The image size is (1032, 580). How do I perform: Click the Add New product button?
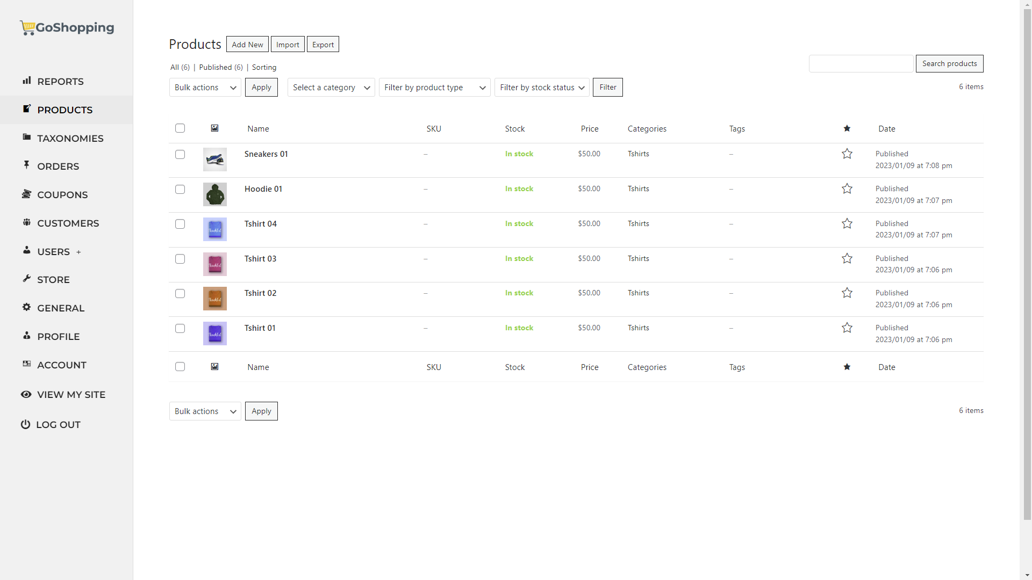[247, 44]
